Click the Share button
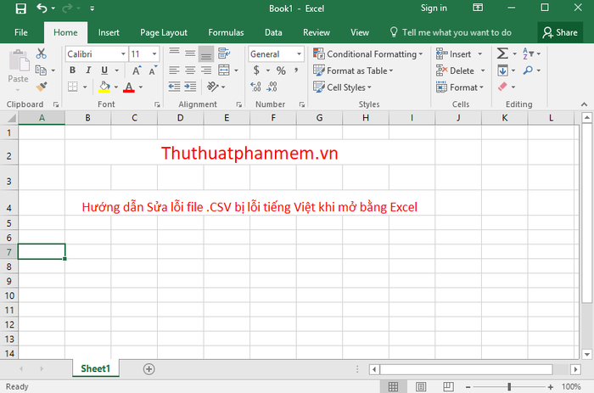This screenshot has height=393, width=594. click(559, 32)
